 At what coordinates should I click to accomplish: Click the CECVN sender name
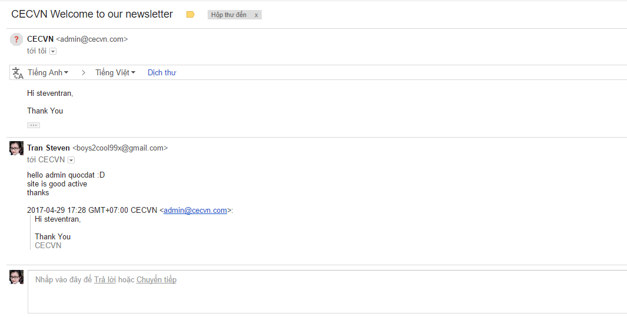40,39
